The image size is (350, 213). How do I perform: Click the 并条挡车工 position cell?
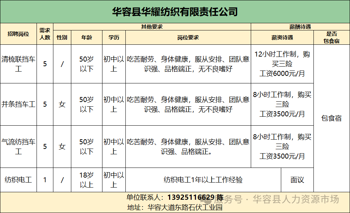click(18, 105)
